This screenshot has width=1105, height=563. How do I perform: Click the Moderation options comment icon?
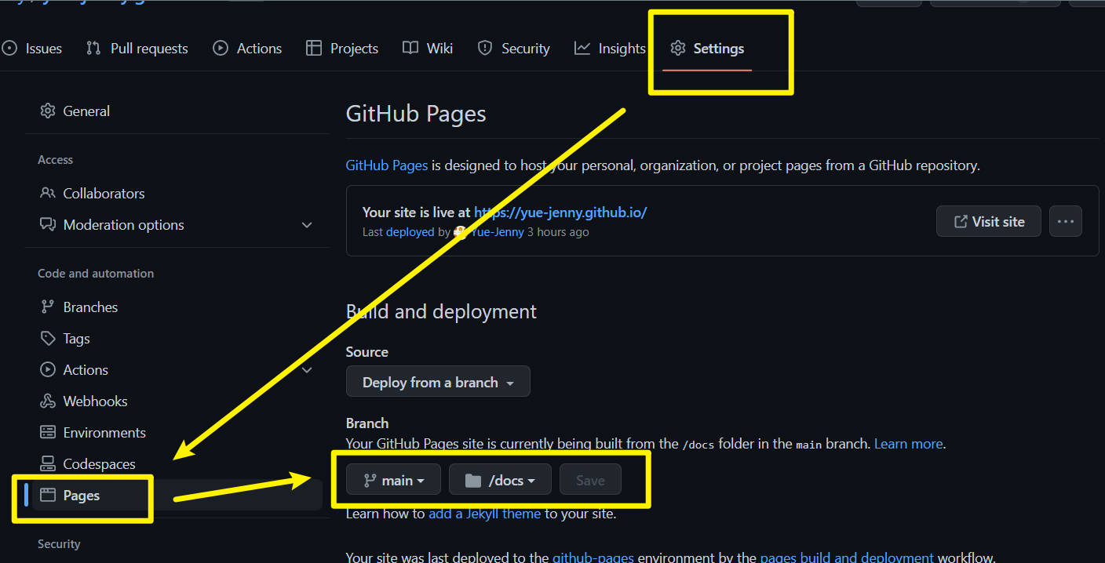(48, 225)
